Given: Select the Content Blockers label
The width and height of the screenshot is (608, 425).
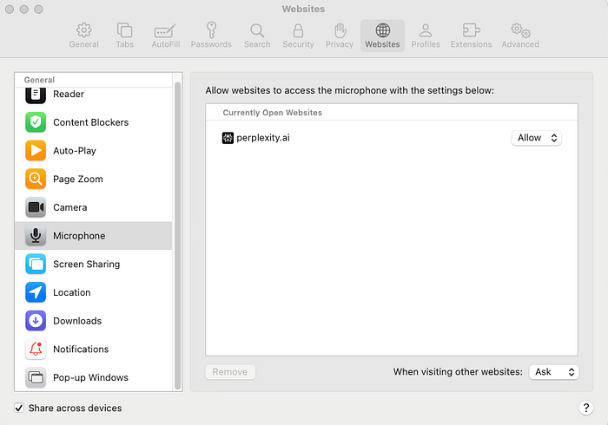Looking at the screenshot, I should click(x=90, y=122).
